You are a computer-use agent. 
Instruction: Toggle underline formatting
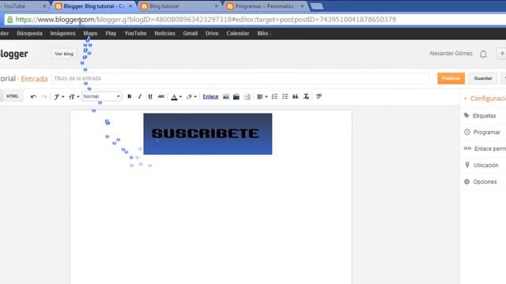pos(150,96)
